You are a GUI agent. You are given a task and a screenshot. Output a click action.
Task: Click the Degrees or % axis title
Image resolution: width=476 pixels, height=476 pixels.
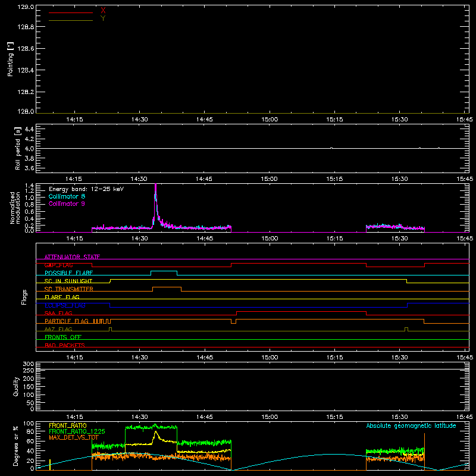pos(16,446)
